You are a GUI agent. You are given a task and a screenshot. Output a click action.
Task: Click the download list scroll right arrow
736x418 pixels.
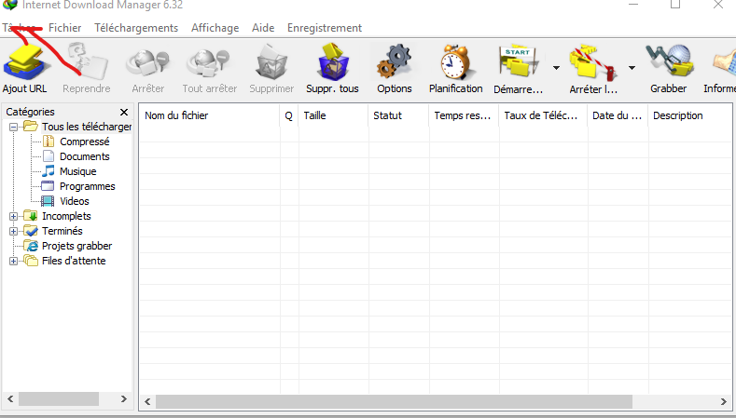pyautogui.click(x=723, y=401)
